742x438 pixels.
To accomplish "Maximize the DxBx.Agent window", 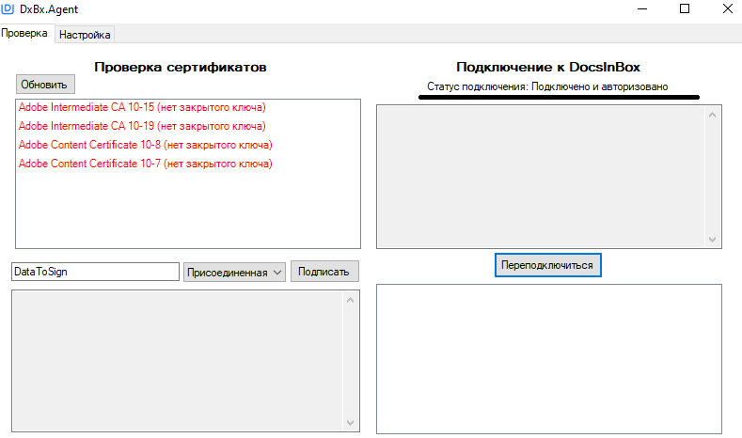I will (x=685, y=9).
